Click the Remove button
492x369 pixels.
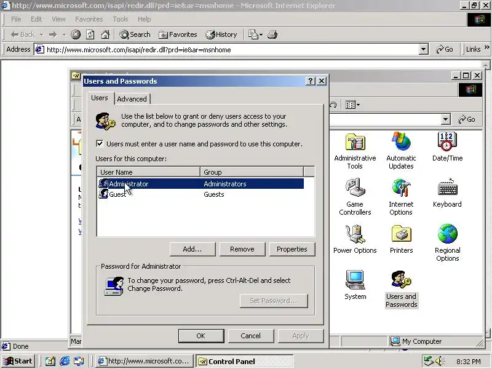(242, 249)
